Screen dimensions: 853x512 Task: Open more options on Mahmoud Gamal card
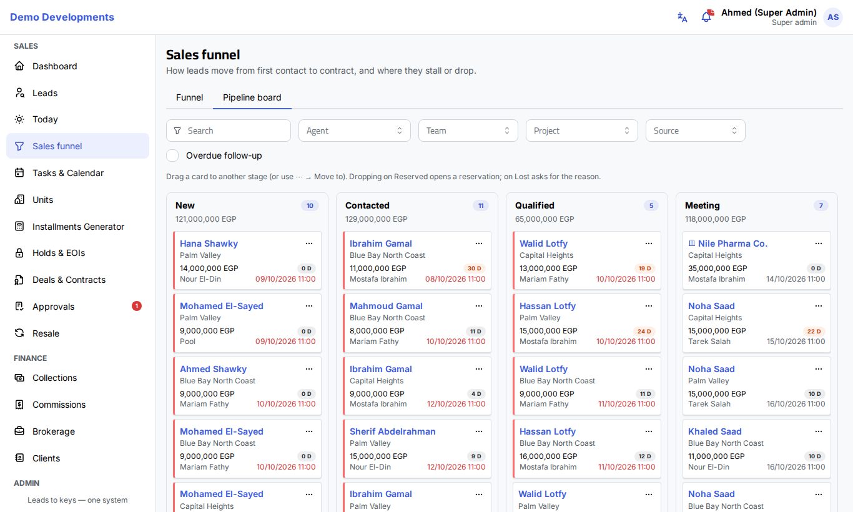point(479,306)
